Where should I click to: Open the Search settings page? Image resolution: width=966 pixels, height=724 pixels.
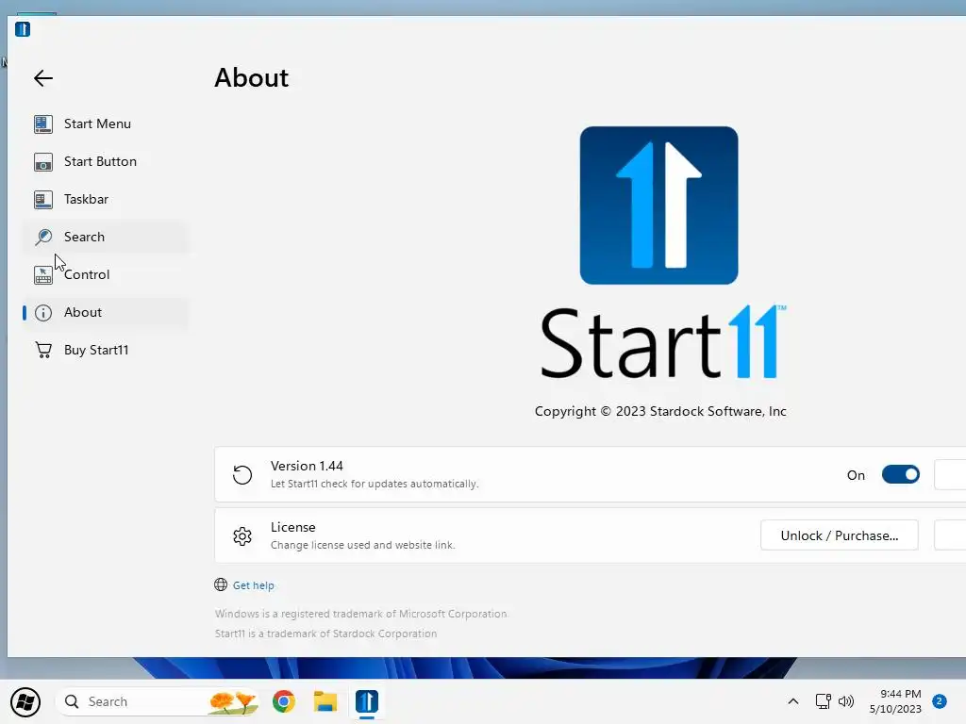(x=106, y=237)
